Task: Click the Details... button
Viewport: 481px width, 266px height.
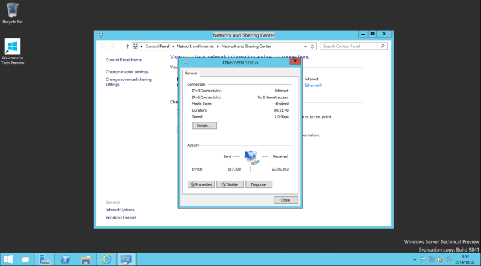Action: click(204, 125)
